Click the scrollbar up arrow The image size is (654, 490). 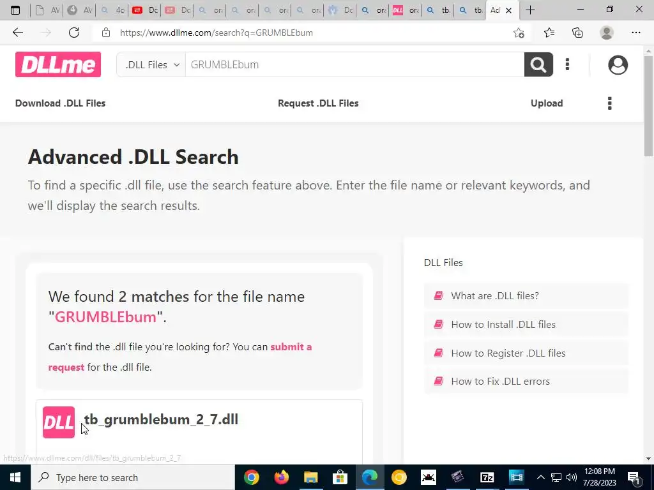click(x=649, y=51)
